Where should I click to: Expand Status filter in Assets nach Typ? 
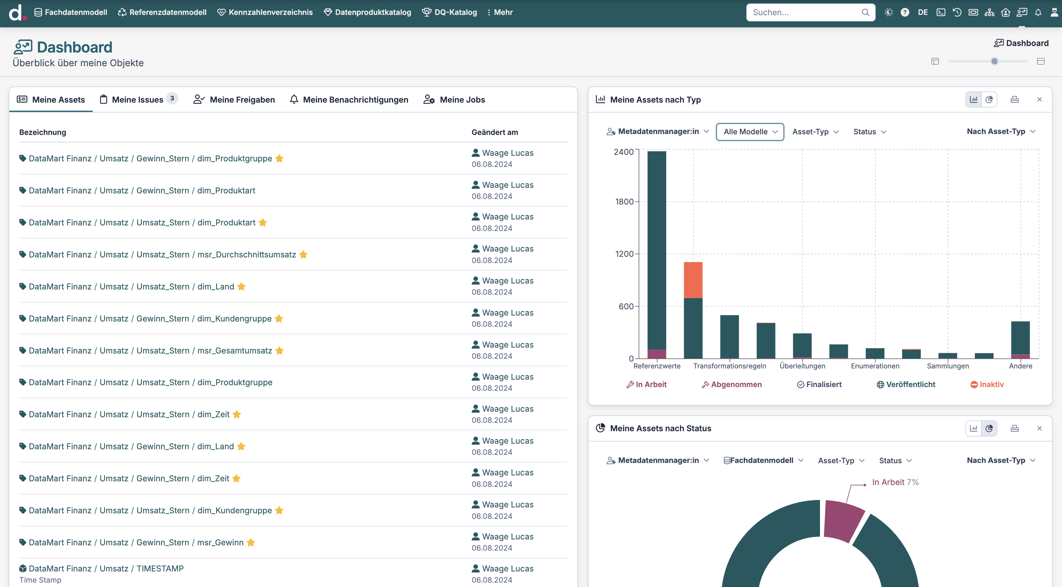pos(869,132)
